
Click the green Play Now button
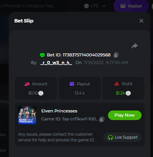[125, 115]
